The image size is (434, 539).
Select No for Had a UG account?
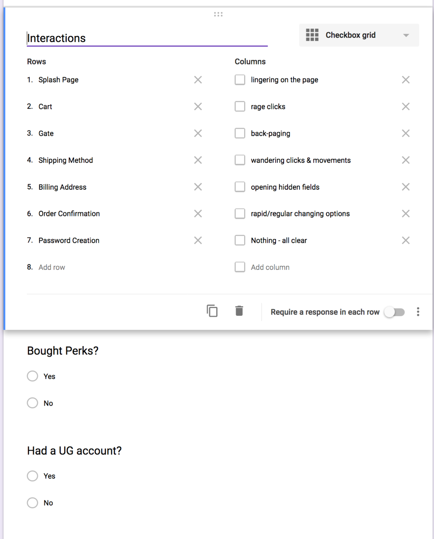(33, 503)
